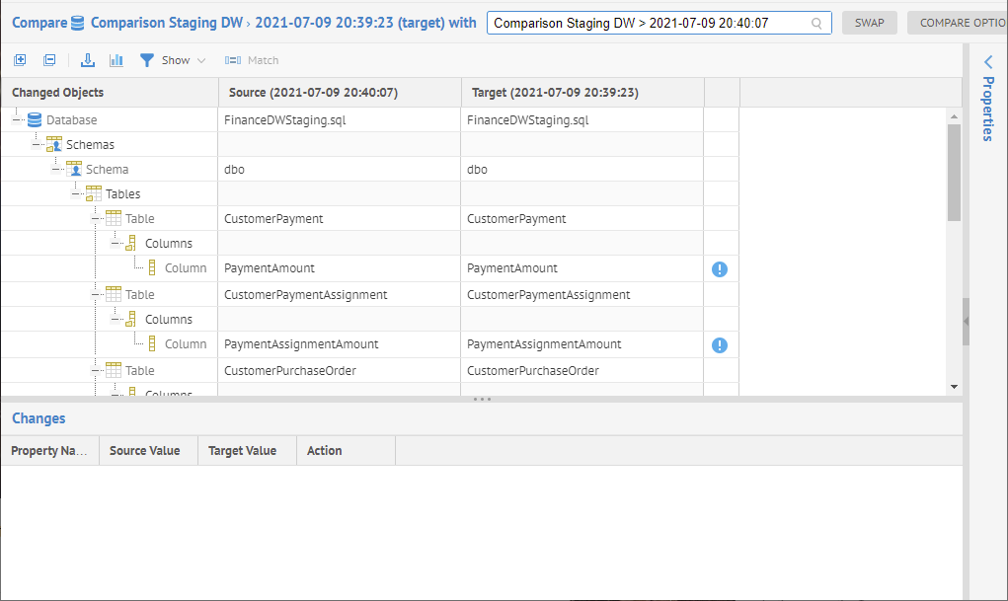Screen dimensions: 1008x601
Task: Click the info icon on PaymentAssignmentAmount row
Action: [720, 344]
